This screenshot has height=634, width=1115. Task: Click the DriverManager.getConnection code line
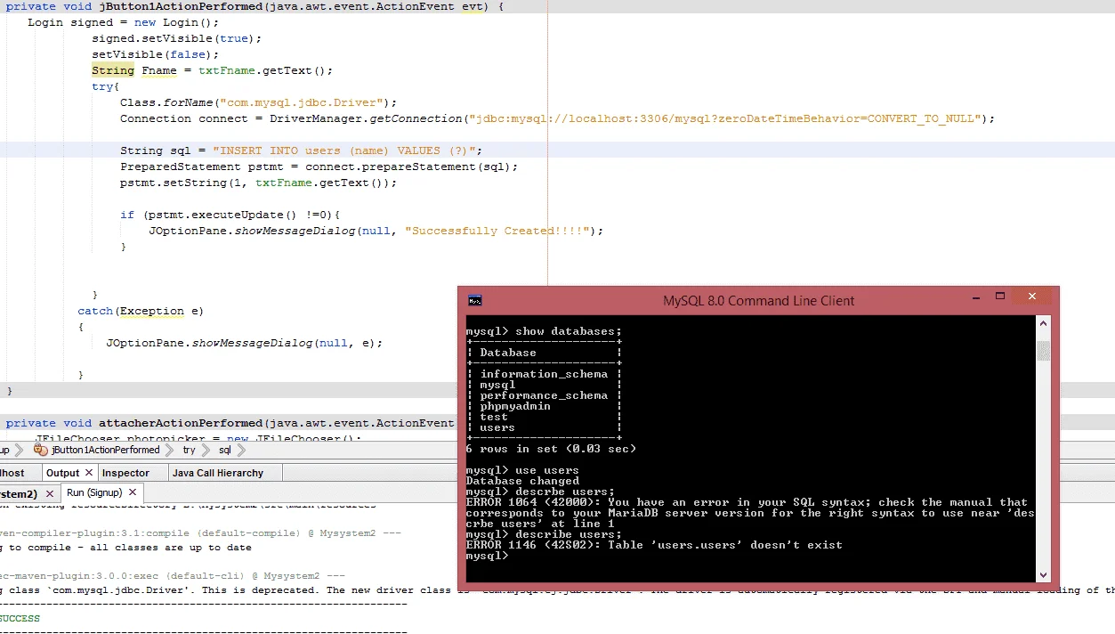pos(557,118)
